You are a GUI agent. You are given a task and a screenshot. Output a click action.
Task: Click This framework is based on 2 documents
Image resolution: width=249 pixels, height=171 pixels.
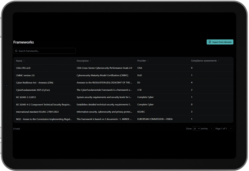click(x=104, y=119)
